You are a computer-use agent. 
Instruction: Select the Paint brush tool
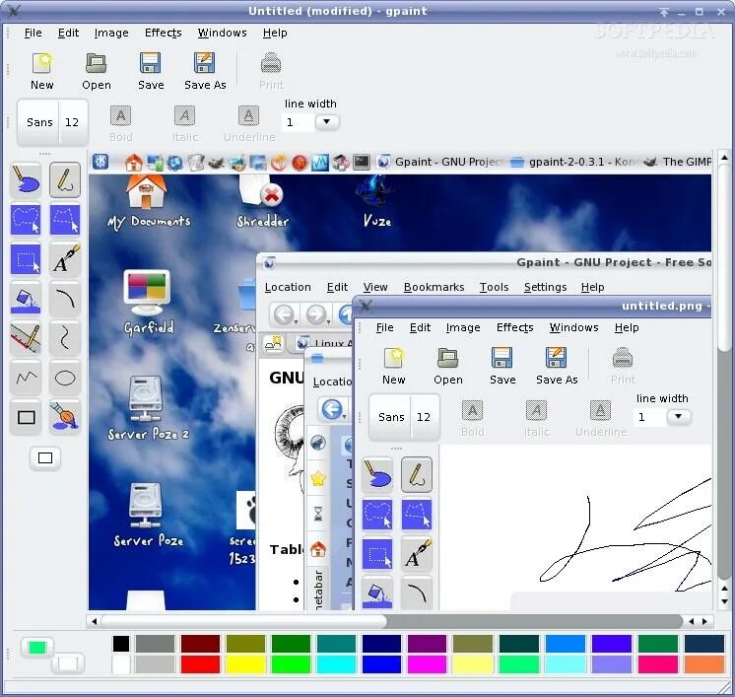[65, 416]
